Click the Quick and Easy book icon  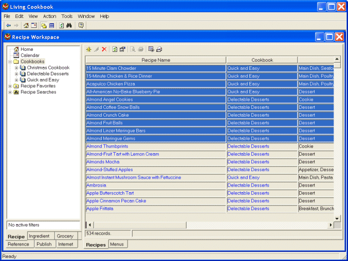[x=23, y=80]
